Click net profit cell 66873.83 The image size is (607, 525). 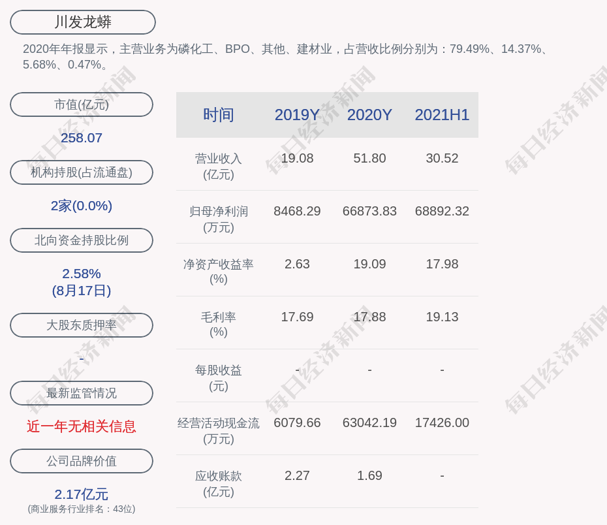coord(369,212)
